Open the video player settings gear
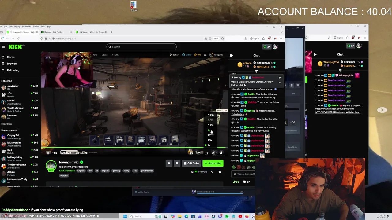The width and height of the screenshot is (392, 220). point(221,153)
